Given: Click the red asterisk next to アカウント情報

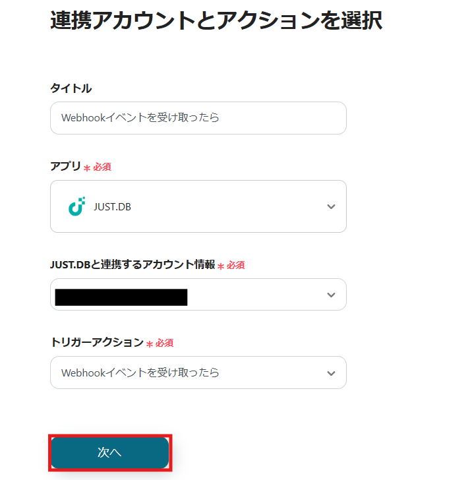Looking at the screenshot, I should (x=221, y=266).
